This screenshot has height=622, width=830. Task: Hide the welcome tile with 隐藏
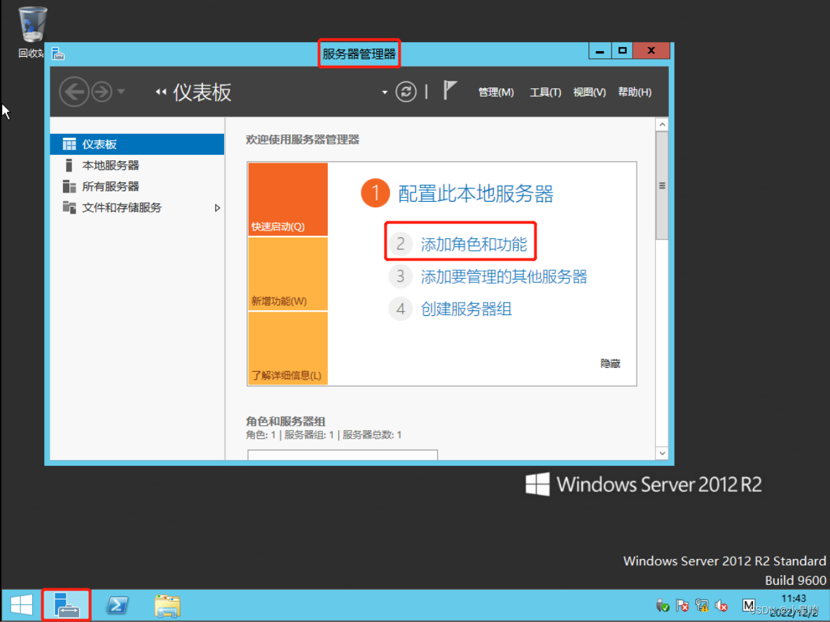(x=610, y=363)
